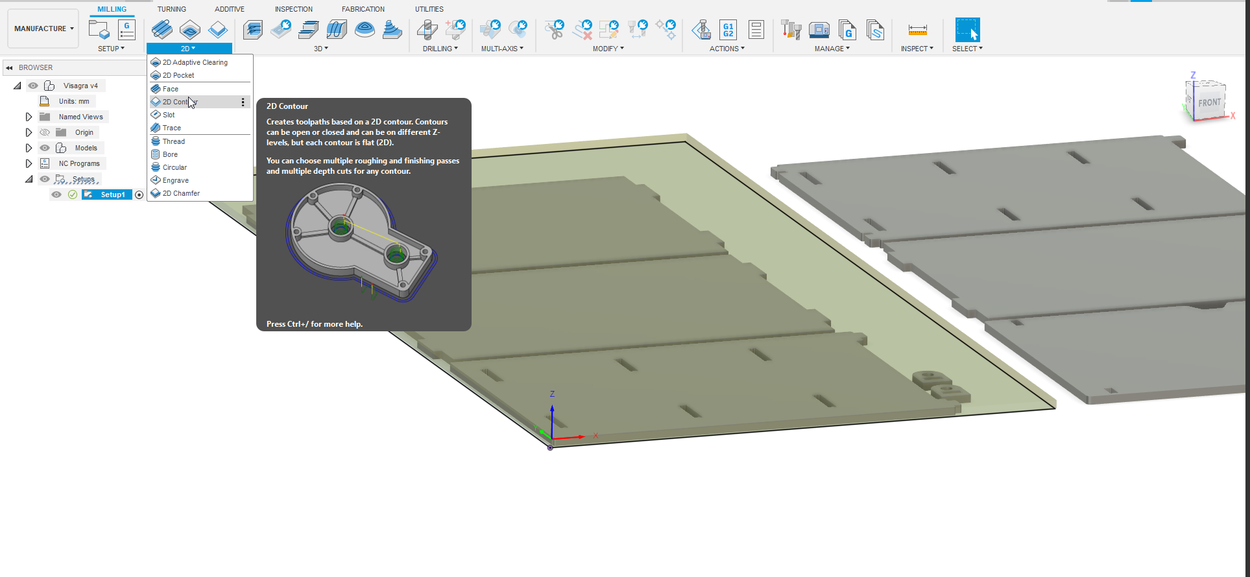Click the Setup Sheet icon
Viewport: 1250px width, 577px height.
(756, 30)
